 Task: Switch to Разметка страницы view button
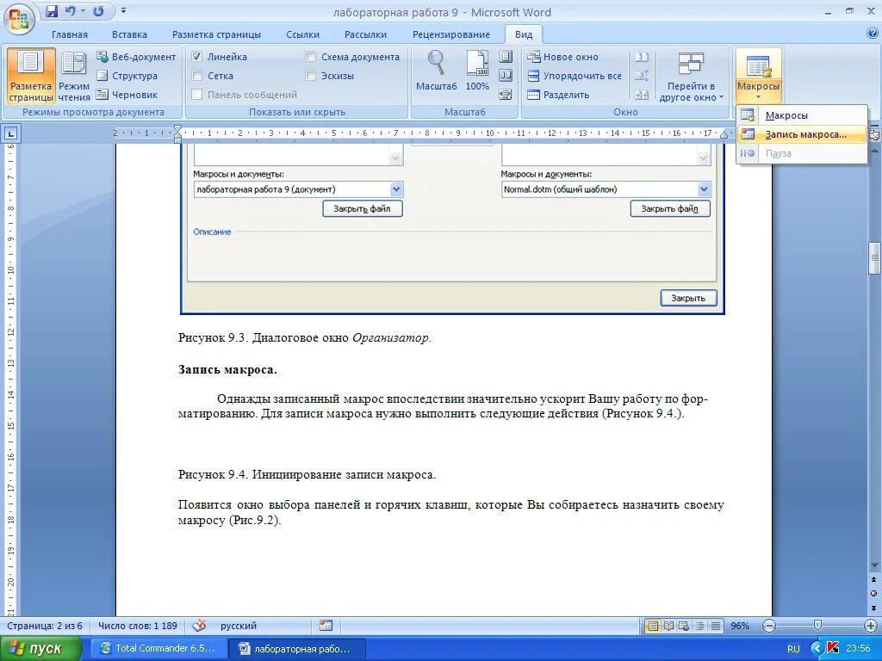pyautogui.click(x=31, y=76)
